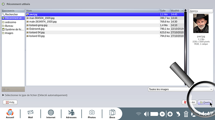Viewport: 215px width, 120px height.
Task: Open the Photos camera icon
Action: 92,114
